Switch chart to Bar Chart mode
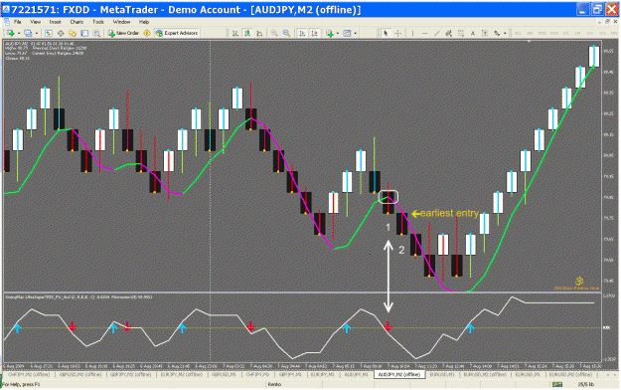The image size is (621, 390). [x=234, y=33]
